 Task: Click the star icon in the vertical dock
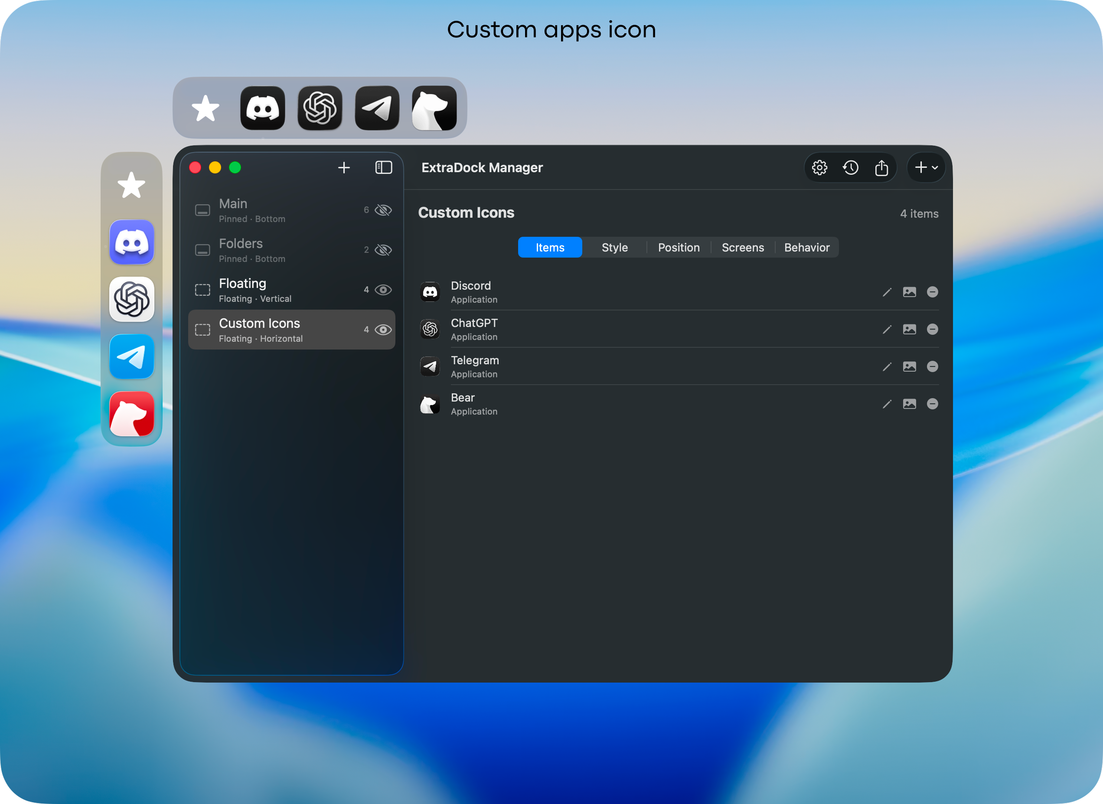[x=131, y=186]
